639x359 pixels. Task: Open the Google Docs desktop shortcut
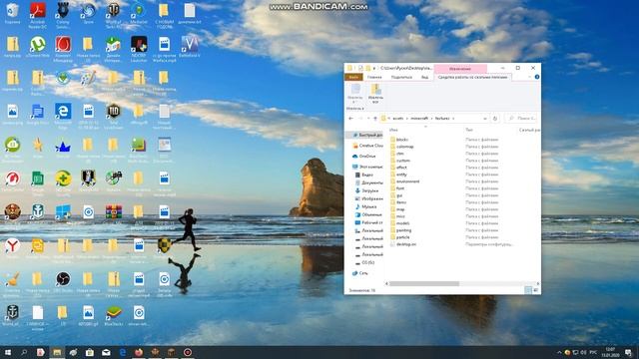coord(38,114)
